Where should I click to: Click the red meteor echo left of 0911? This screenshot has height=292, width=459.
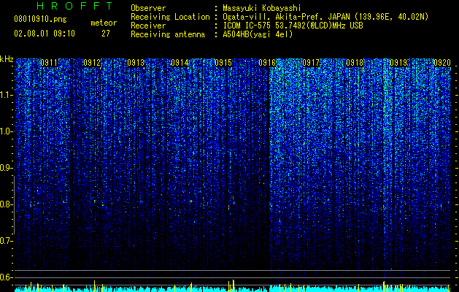click(x=30, y=205)
